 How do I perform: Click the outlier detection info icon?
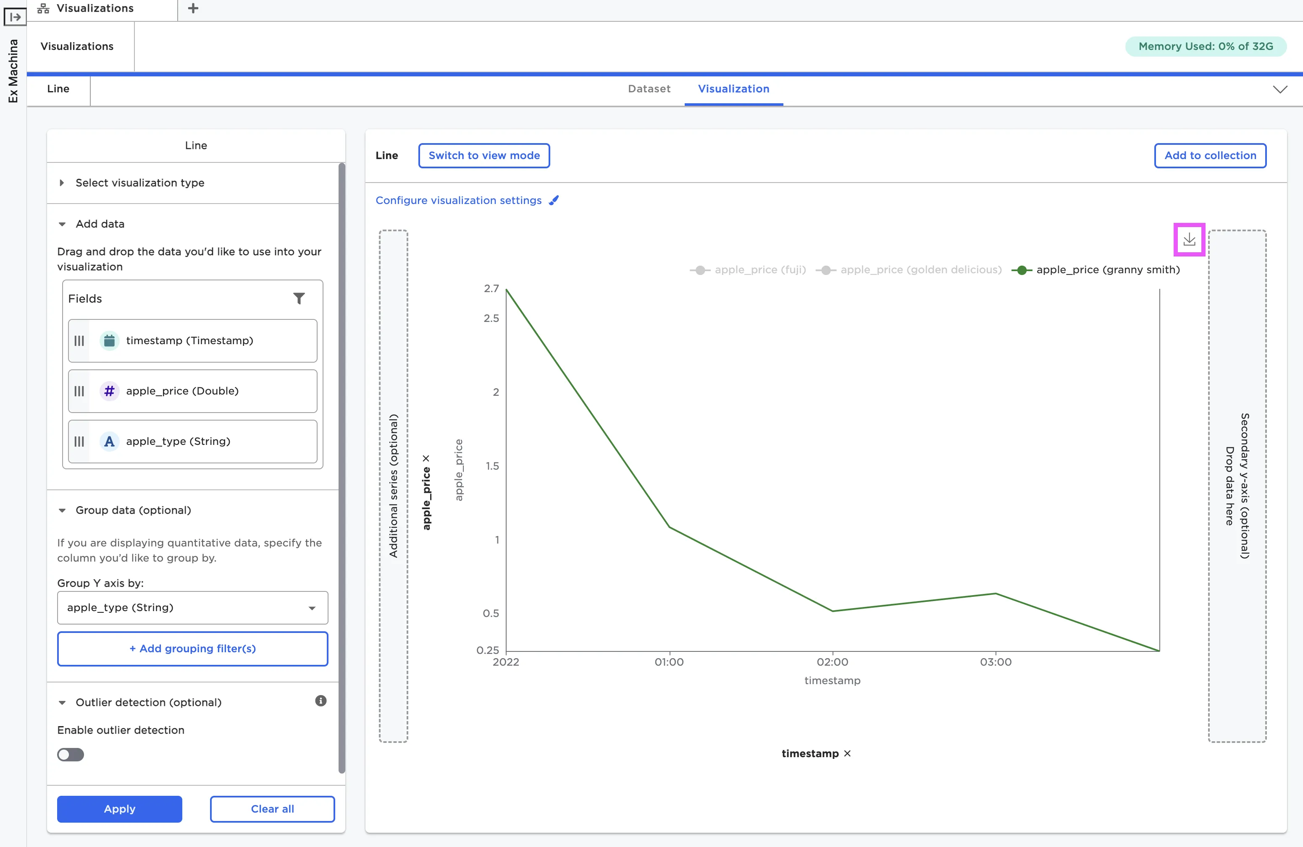321,701
